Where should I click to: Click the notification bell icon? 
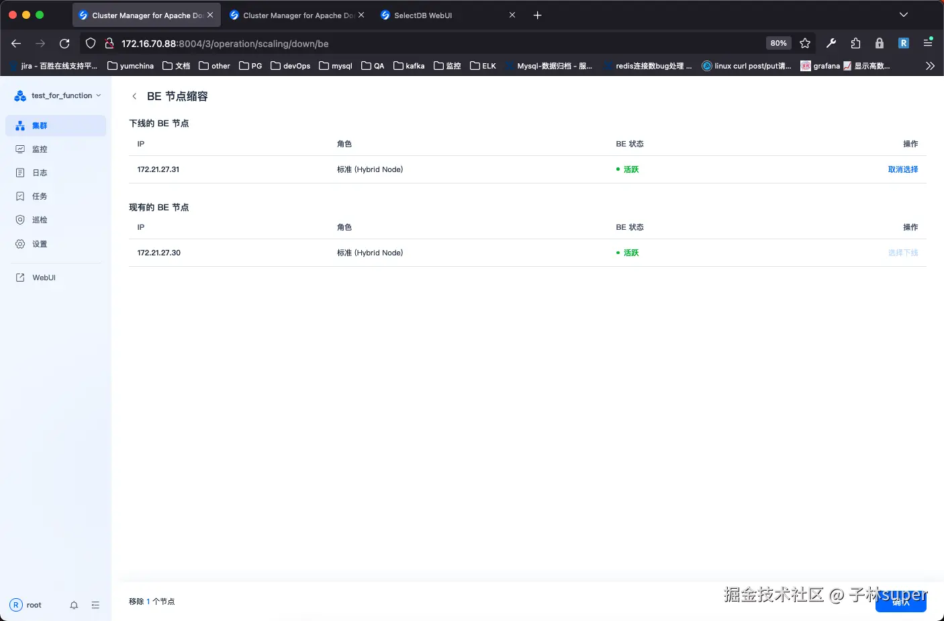(x=74, y=605)
